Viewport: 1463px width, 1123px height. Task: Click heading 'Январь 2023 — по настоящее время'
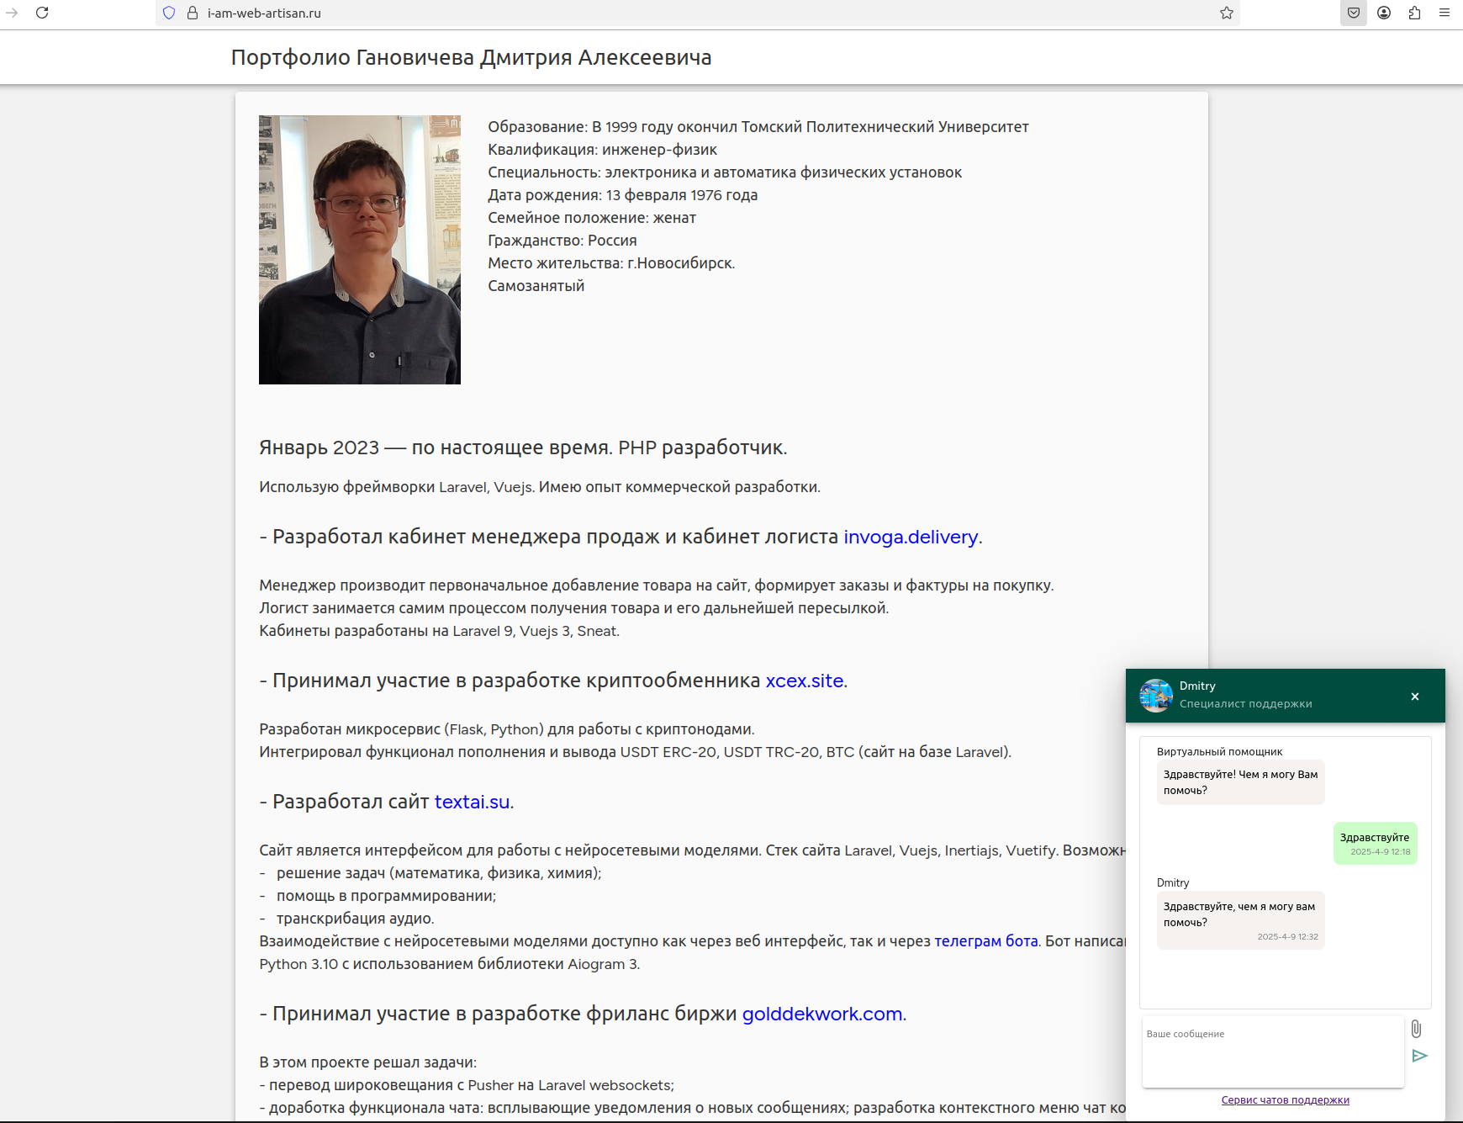pos(523,448)
